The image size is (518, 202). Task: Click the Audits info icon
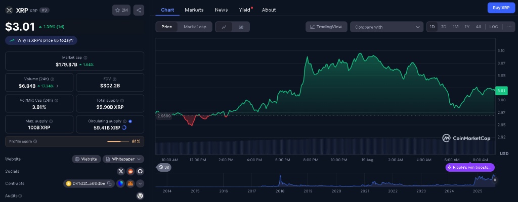pos(20,196)
